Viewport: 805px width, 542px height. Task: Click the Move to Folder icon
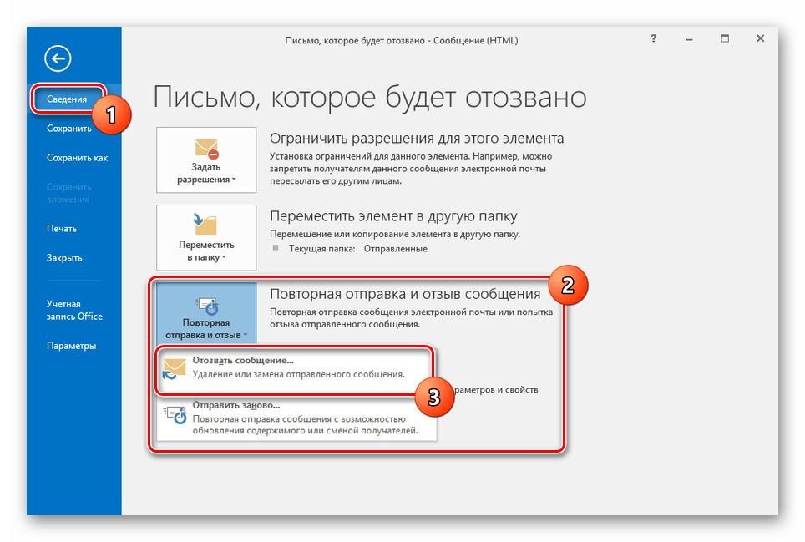(205, 224)
